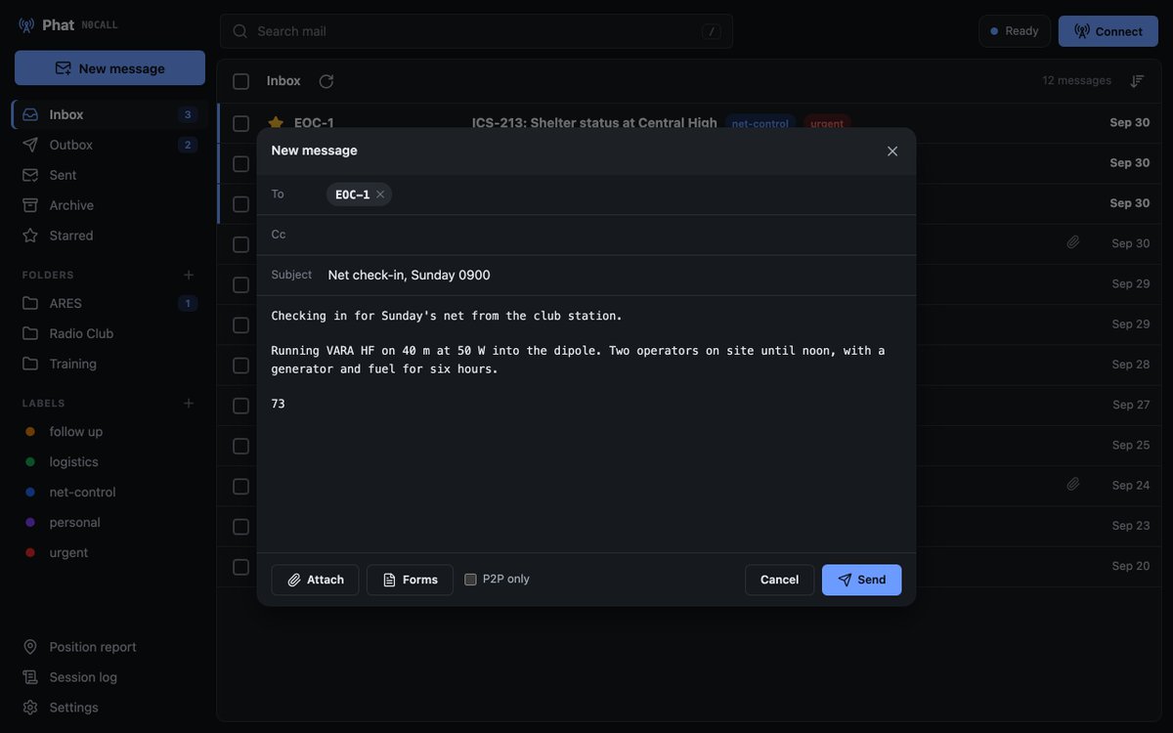1173x733 pixels.
Task: Go to Sent mail
Action: pyautogui.click(x=109, y=175)
